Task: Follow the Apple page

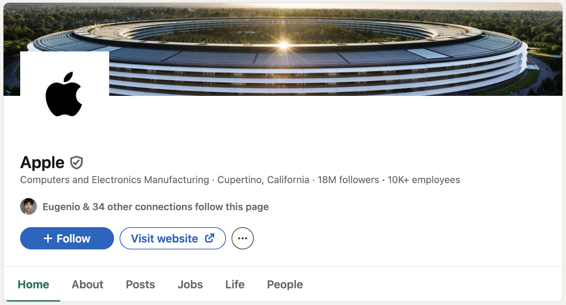Action: click(x=67, y=238)
